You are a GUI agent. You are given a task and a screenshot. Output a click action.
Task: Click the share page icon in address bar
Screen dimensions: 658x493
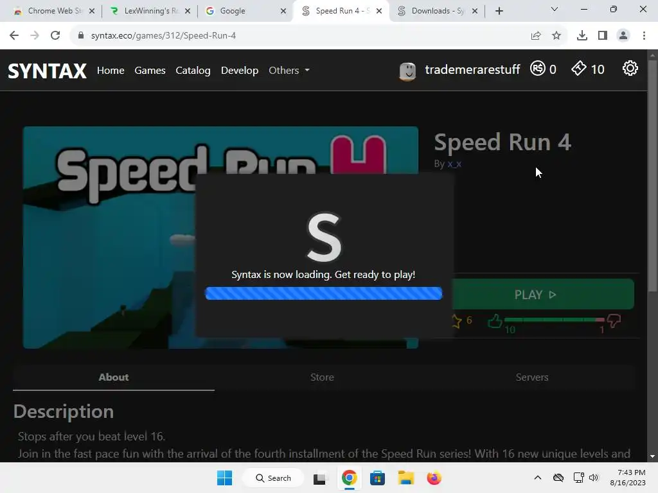tap(536, 36)
